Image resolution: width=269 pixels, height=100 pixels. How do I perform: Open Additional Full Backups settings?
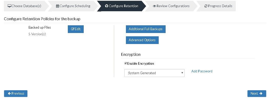[146, 29]
